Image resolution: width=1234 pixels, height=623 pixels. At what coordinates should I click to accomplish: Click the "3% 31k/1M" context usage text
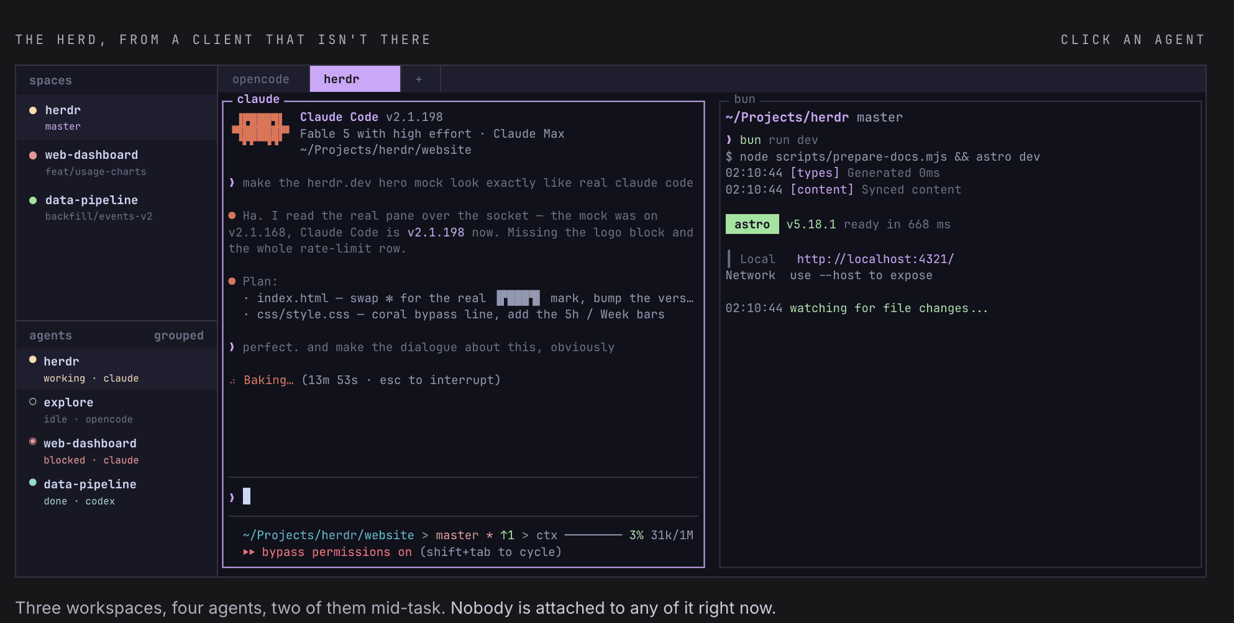pyautogui.click(x=662, y=536)
